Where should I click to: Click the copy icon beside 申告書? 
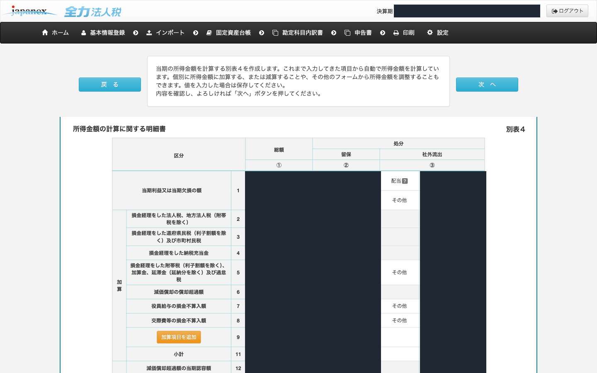pos(347,33)
